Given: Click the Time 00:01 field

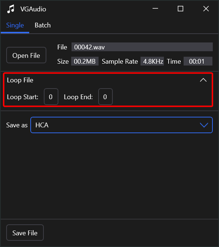Looking at the screenshot, I should pos(198,61).
